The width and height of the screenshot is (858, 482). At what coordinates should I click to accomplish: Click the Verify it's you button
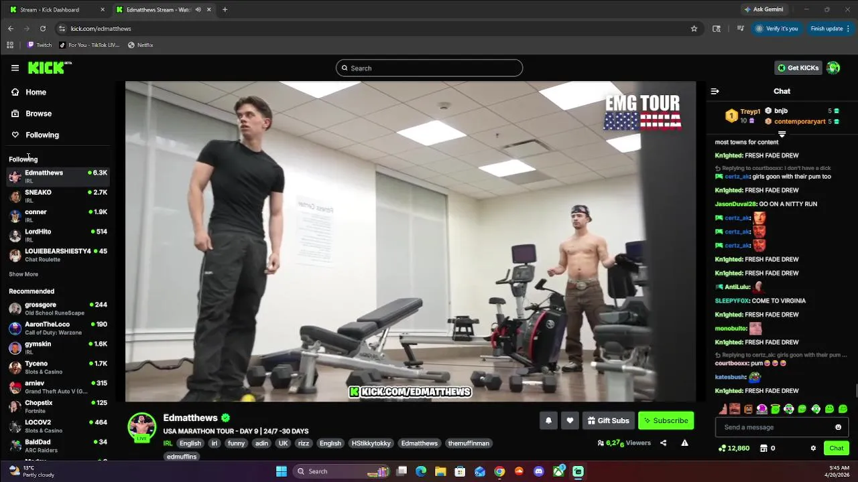point(776,29)
